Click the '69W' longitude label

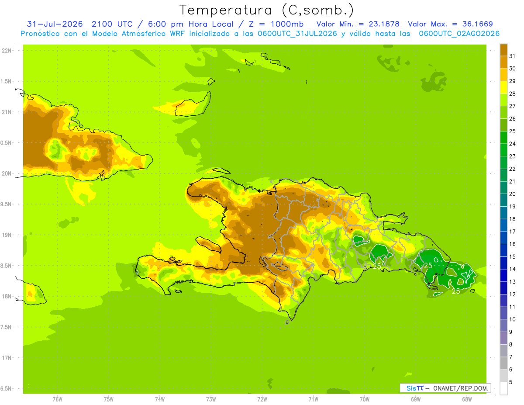(x=416, y=399)
